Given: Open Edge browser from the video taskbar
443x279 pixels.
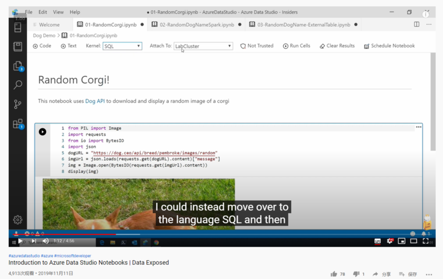Looking at the screenshot, I should (x=102, y=242).
